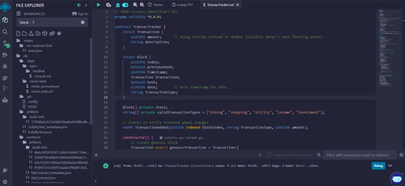This screenshot has width=405, height=186.
Task: Click the upload file icon
Action: [31, 34]
